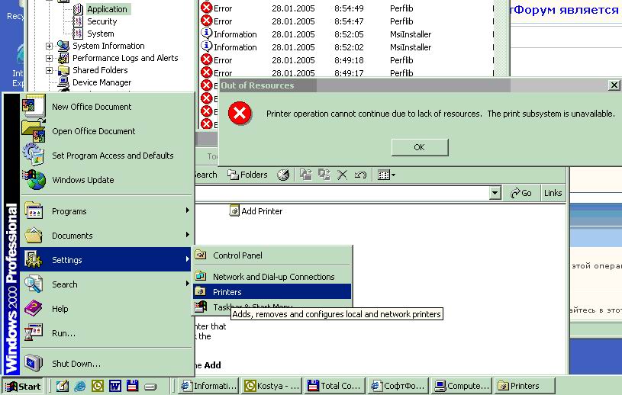The image size is (622, 395).
Task: Switch to СофтФо... taskbar window
Action: click(398, 386)
